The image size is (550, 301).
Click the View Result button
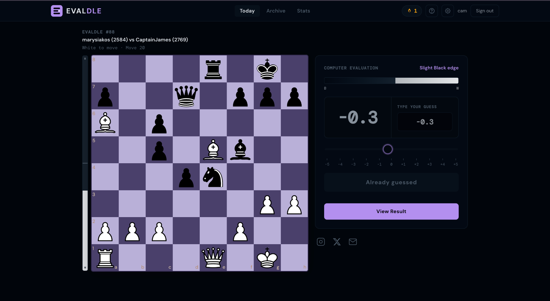pos(391,211)
